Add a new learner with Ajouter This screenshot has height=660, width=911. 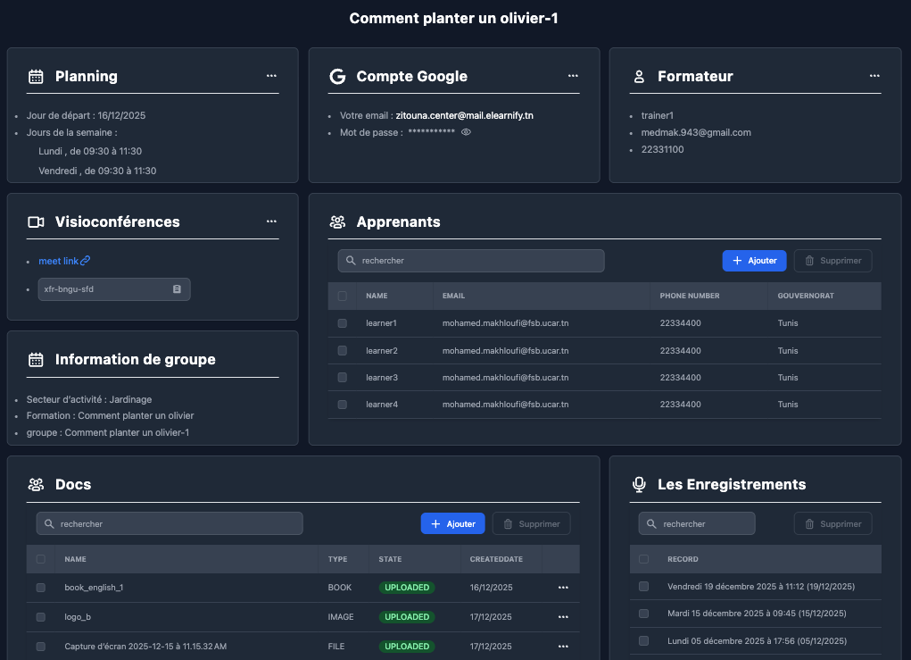(x=754, y=261)
